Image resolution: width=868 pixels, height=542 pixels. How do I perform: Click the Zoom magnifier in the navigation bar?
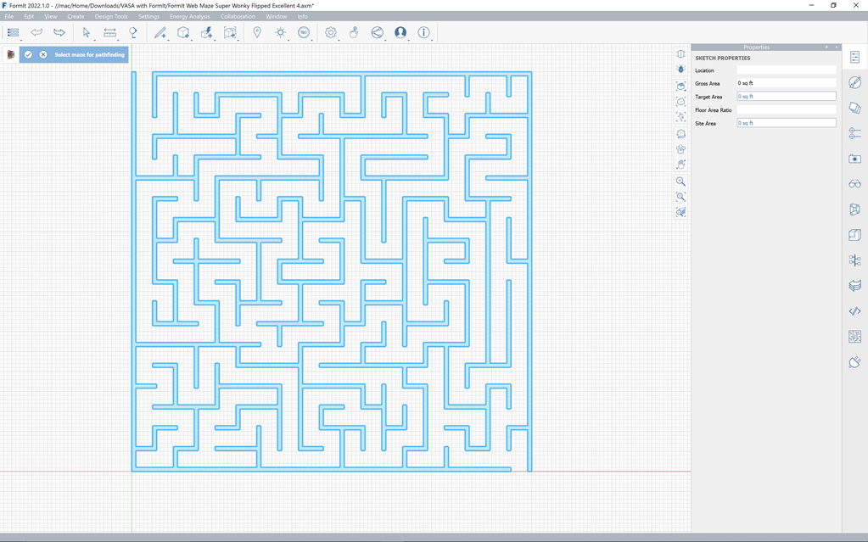pyautogui.click(x=680, y=182)
